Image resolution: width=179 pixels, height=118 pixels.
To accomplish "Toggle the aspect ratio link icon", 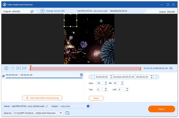I will pos(110,83).
